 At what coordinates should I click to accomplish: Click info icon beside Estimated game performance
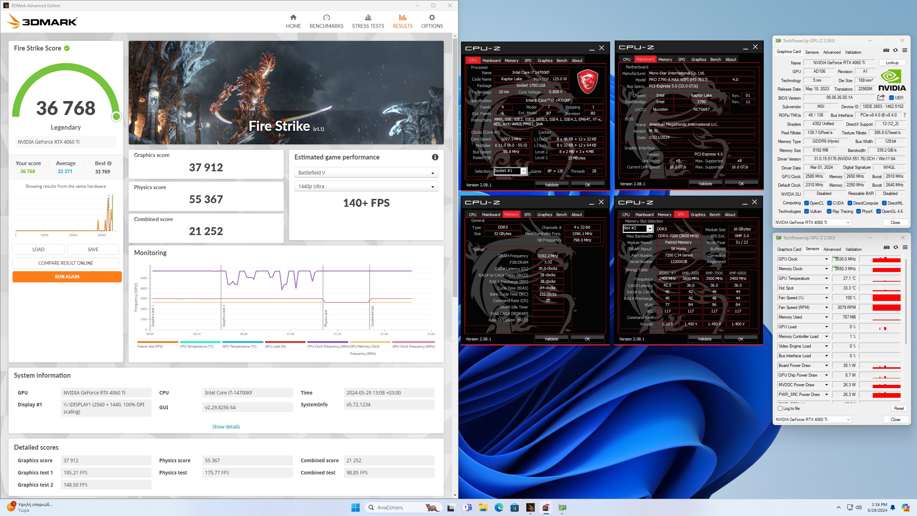[x=435, y=157]
